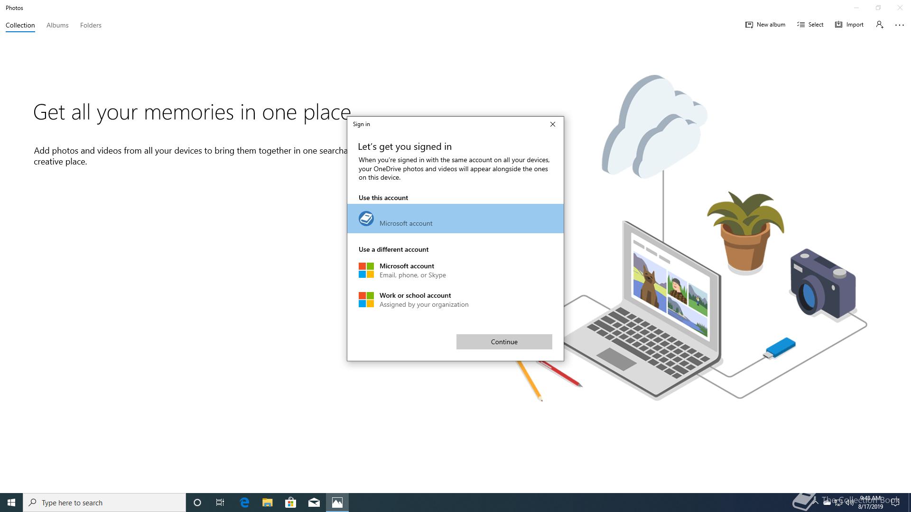911x512 pixels.
Task: Launch Microsoft Edge from the taskbar
Action: point(244,503)
